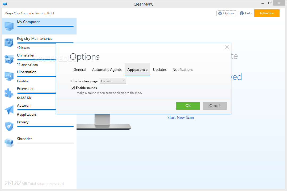Switch to the Automatic Agents tab
This screenshot has height=191, width=287.
point(107,70)
